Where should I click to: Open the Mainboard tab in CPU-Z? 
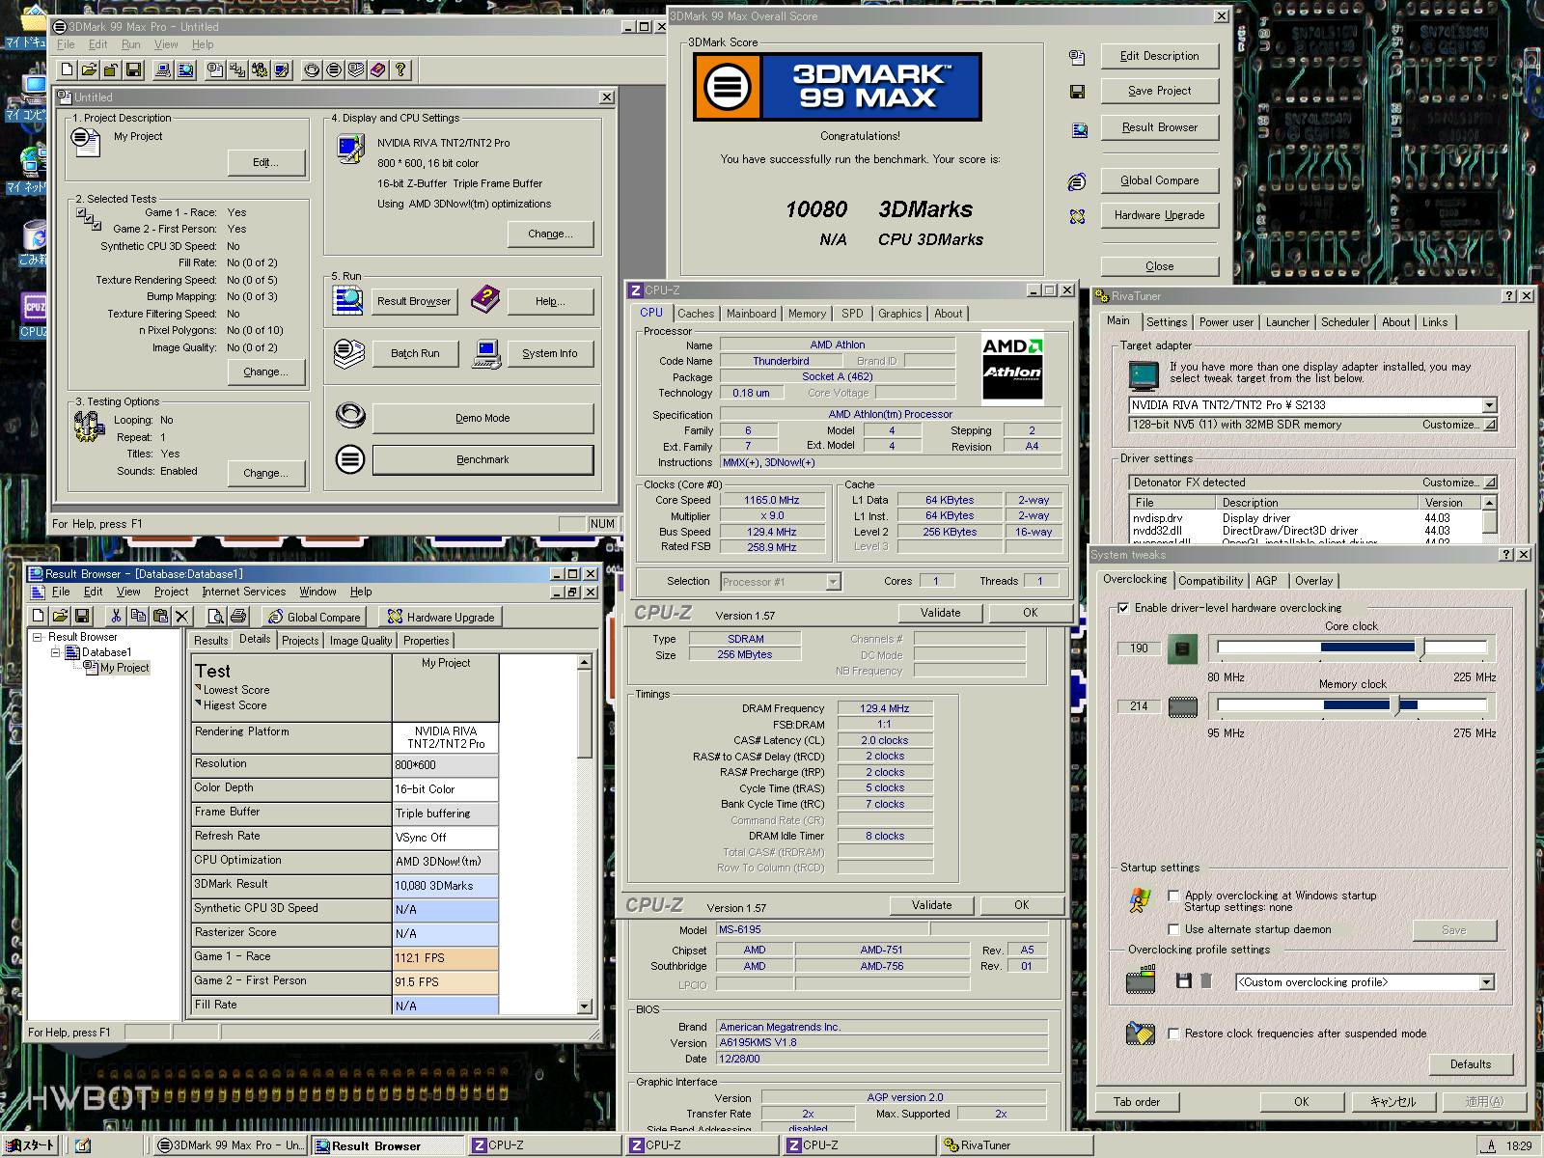[751, 314]
